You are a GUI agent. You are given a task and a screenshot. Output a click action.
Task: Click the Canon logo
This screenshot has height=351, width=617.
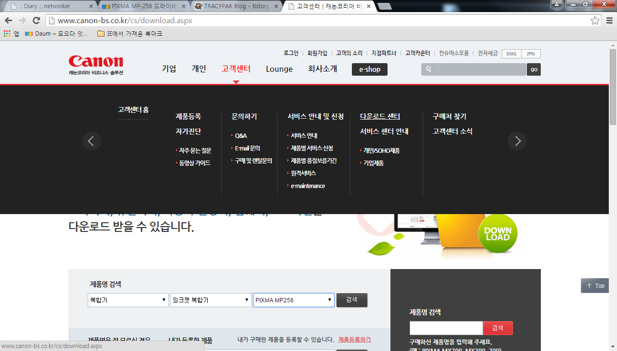pyautogui.click(x=96, y=65)
